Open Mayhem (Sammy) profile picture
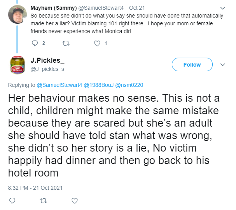 tap(17, 14)
